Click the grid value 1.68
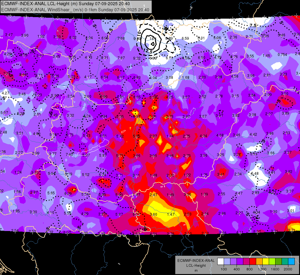300x275 pixels. coord(186,78)
